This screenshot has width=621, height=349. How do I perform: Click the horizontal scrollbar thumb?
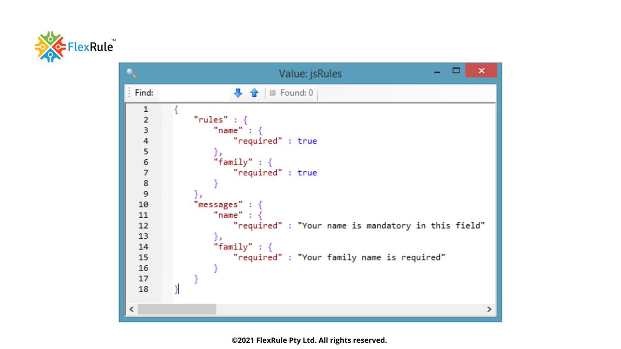pyautogui.click(x=176, y=309)
